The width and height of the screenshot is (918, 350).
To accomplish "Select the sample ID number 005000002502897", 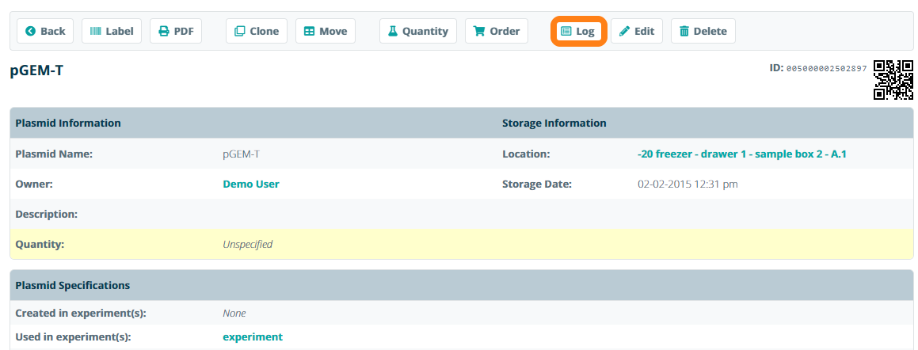I will 826,69.
